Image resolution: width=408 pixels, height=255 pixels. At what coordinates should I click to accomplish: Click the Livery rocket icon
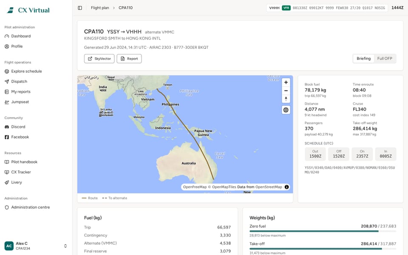[7, 182]
